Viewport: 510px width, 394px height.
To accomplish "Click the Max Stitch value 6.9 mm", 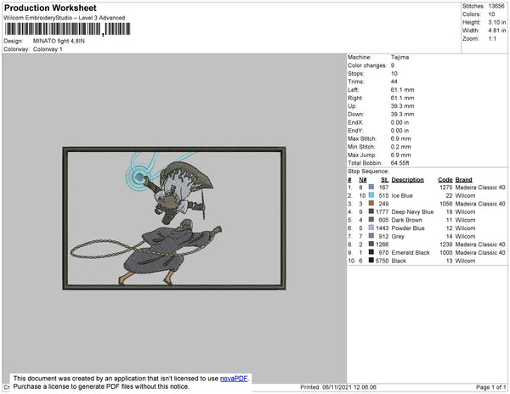I will click(x=400, y=138).
